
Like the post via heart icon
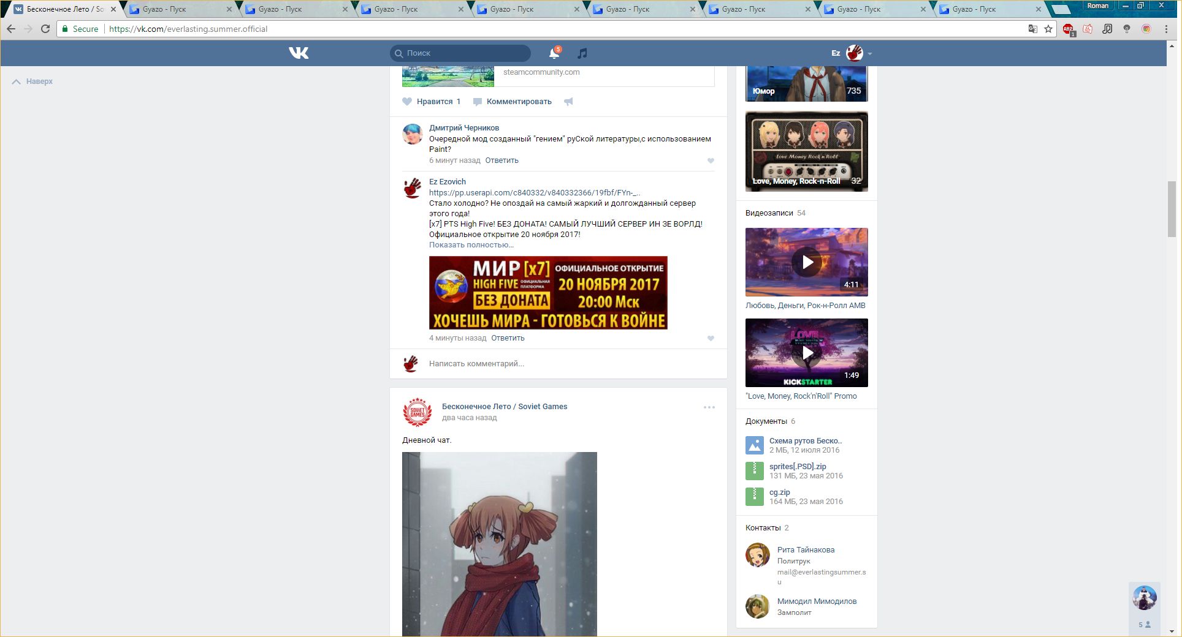click(407, 102)
